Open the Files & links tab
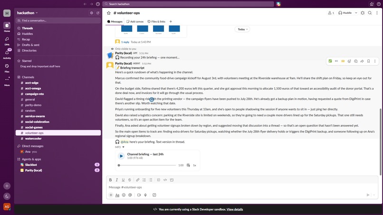 point(156,21)
